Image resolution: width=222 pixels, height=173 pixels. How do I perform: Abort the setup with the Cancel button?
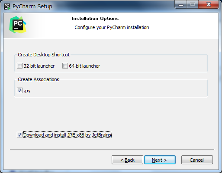pyautogui.click(x=197, y=160)
